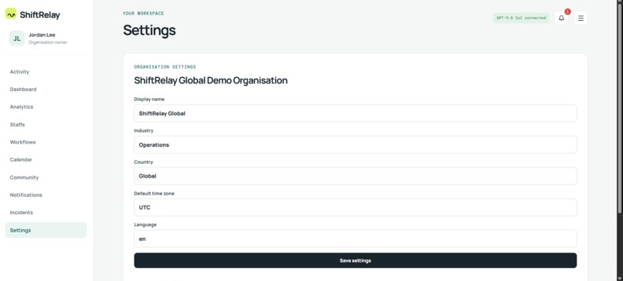Click the Industry field showing Operations
The height and width of the screenshot is (281, 623).
356,145
